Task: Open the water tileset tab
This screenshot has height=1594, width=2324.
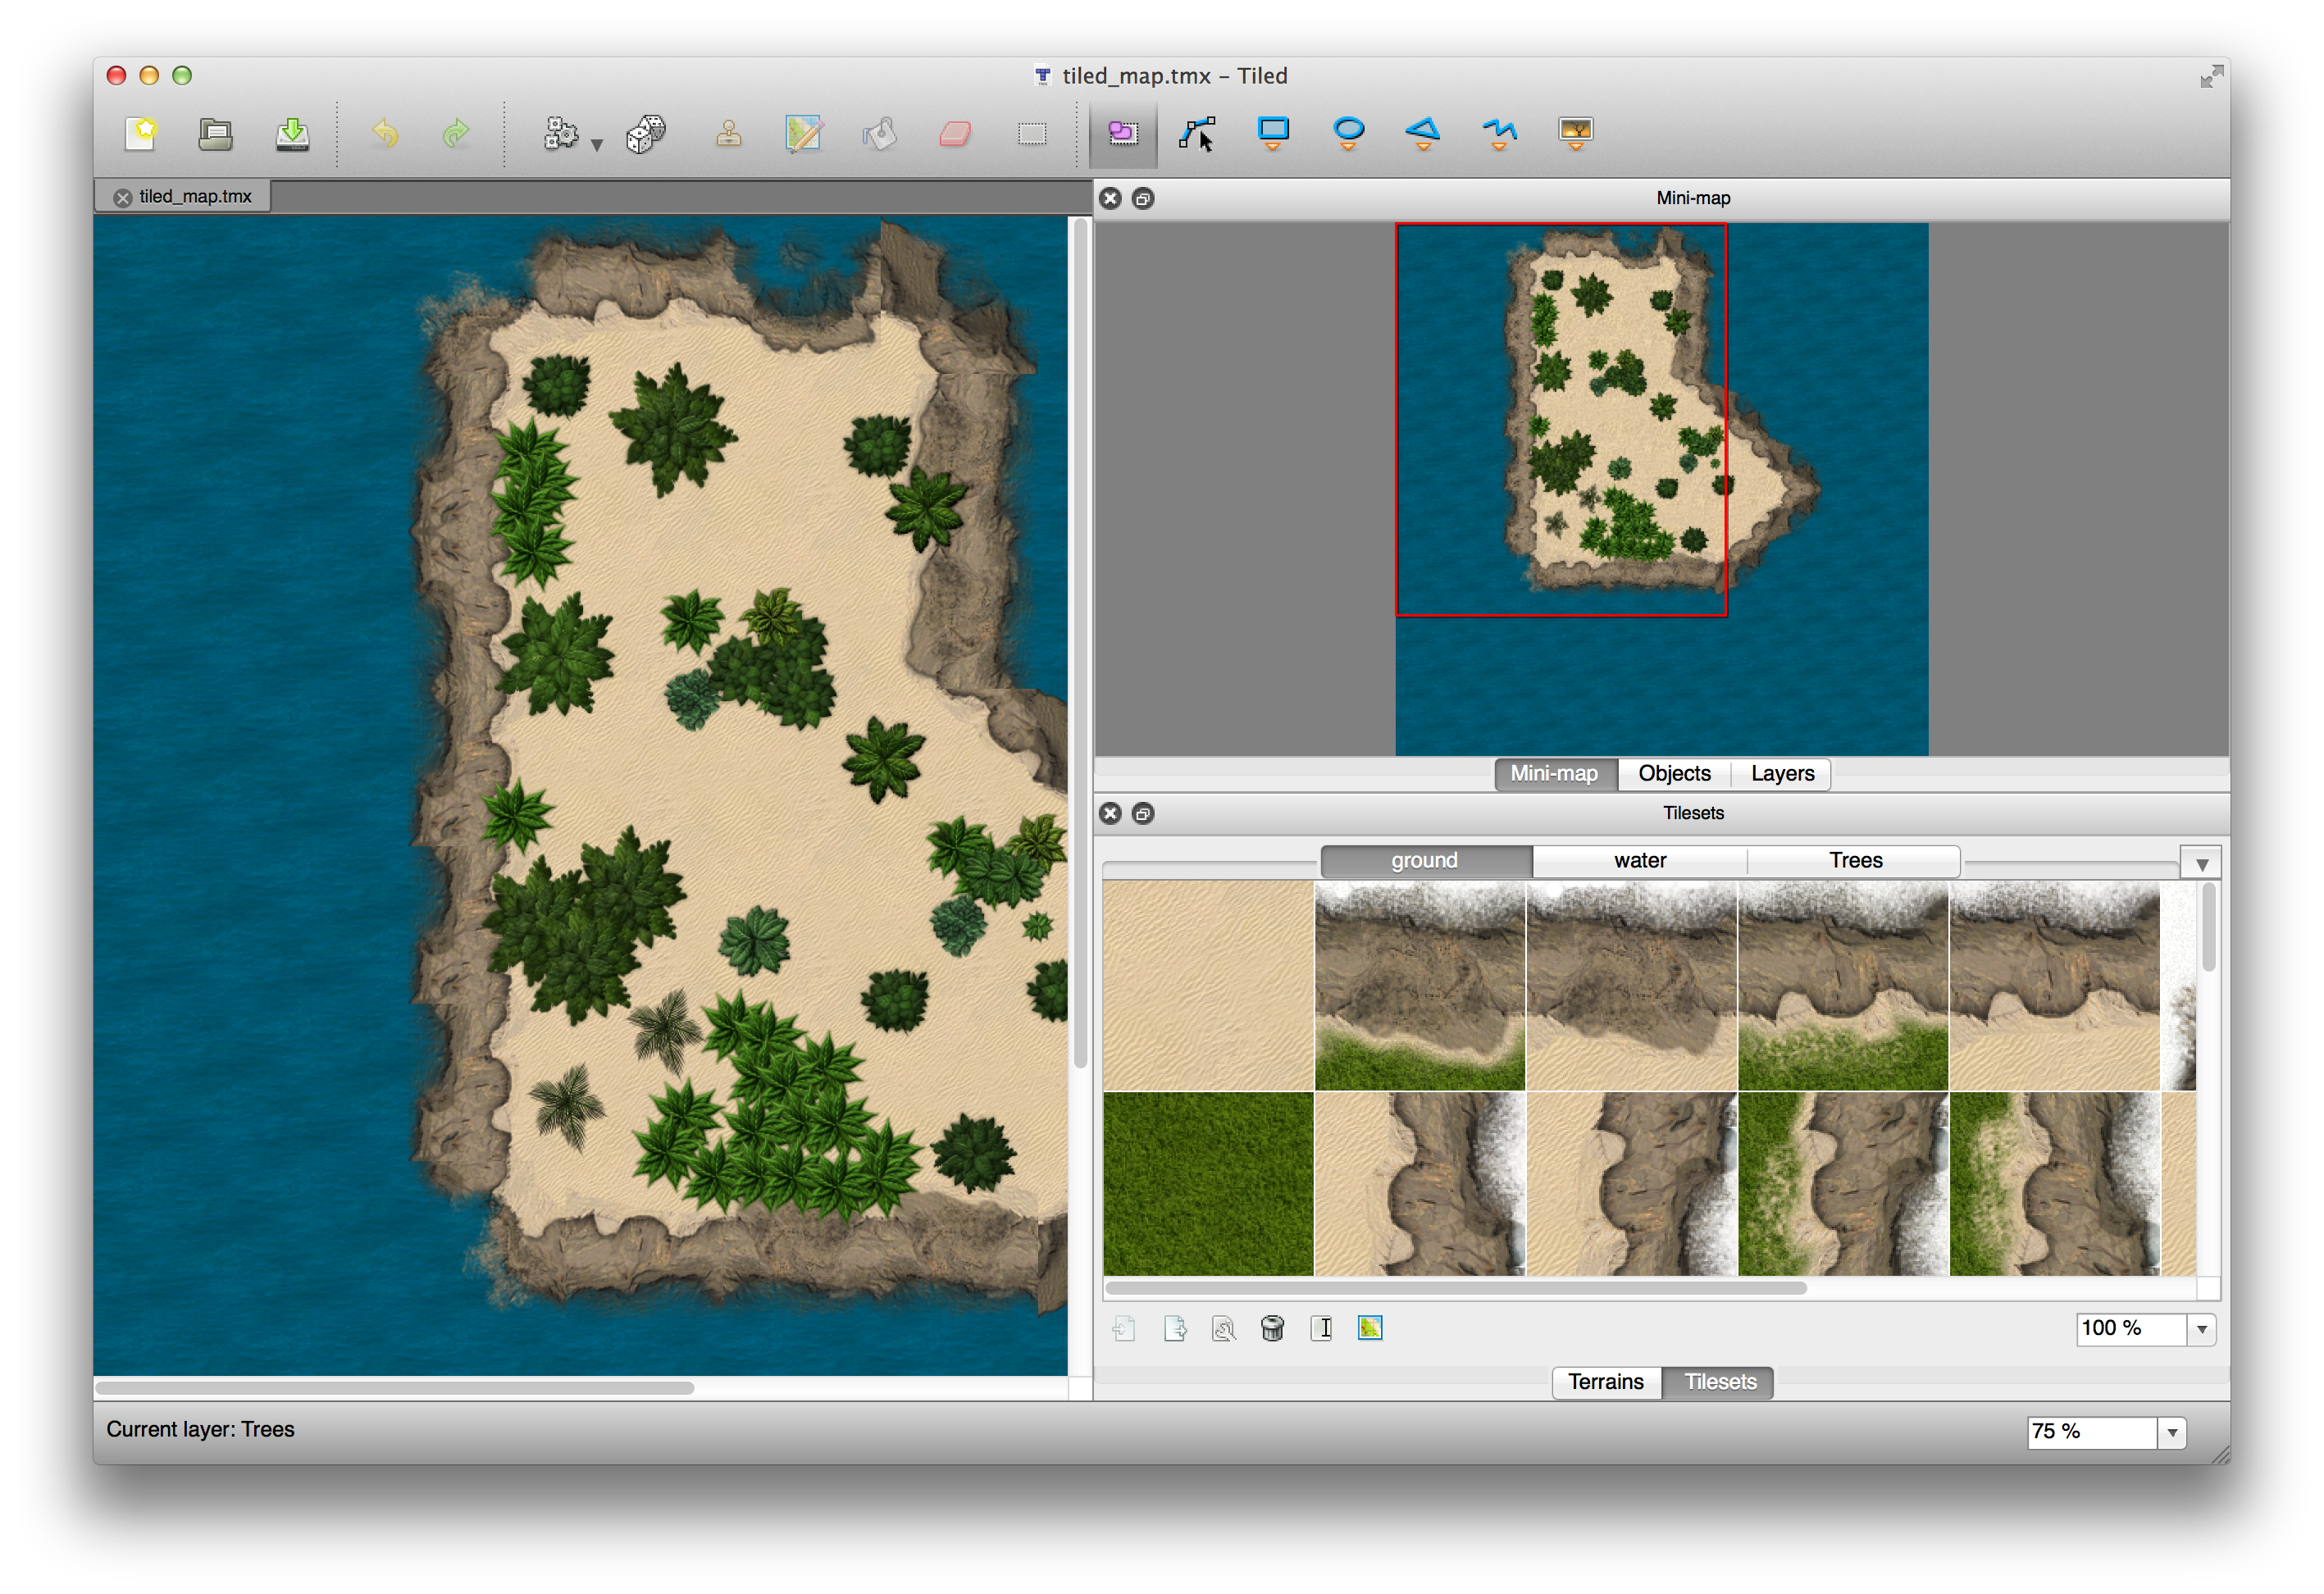Action: 1640,860
